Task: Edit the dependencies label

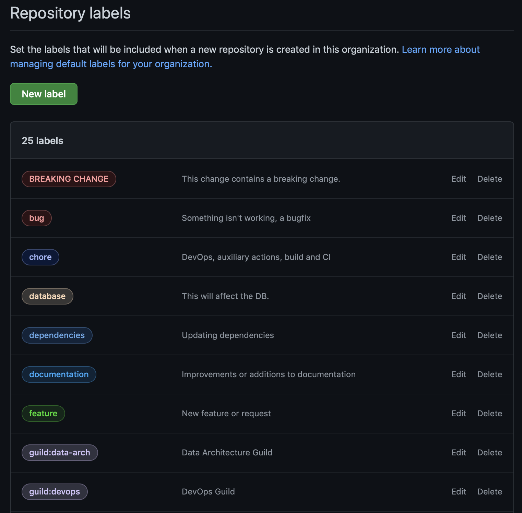Action: [459, 335]
